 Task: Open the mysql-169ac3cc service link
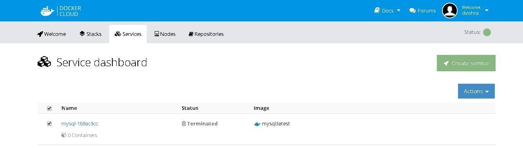coord(80,124)
